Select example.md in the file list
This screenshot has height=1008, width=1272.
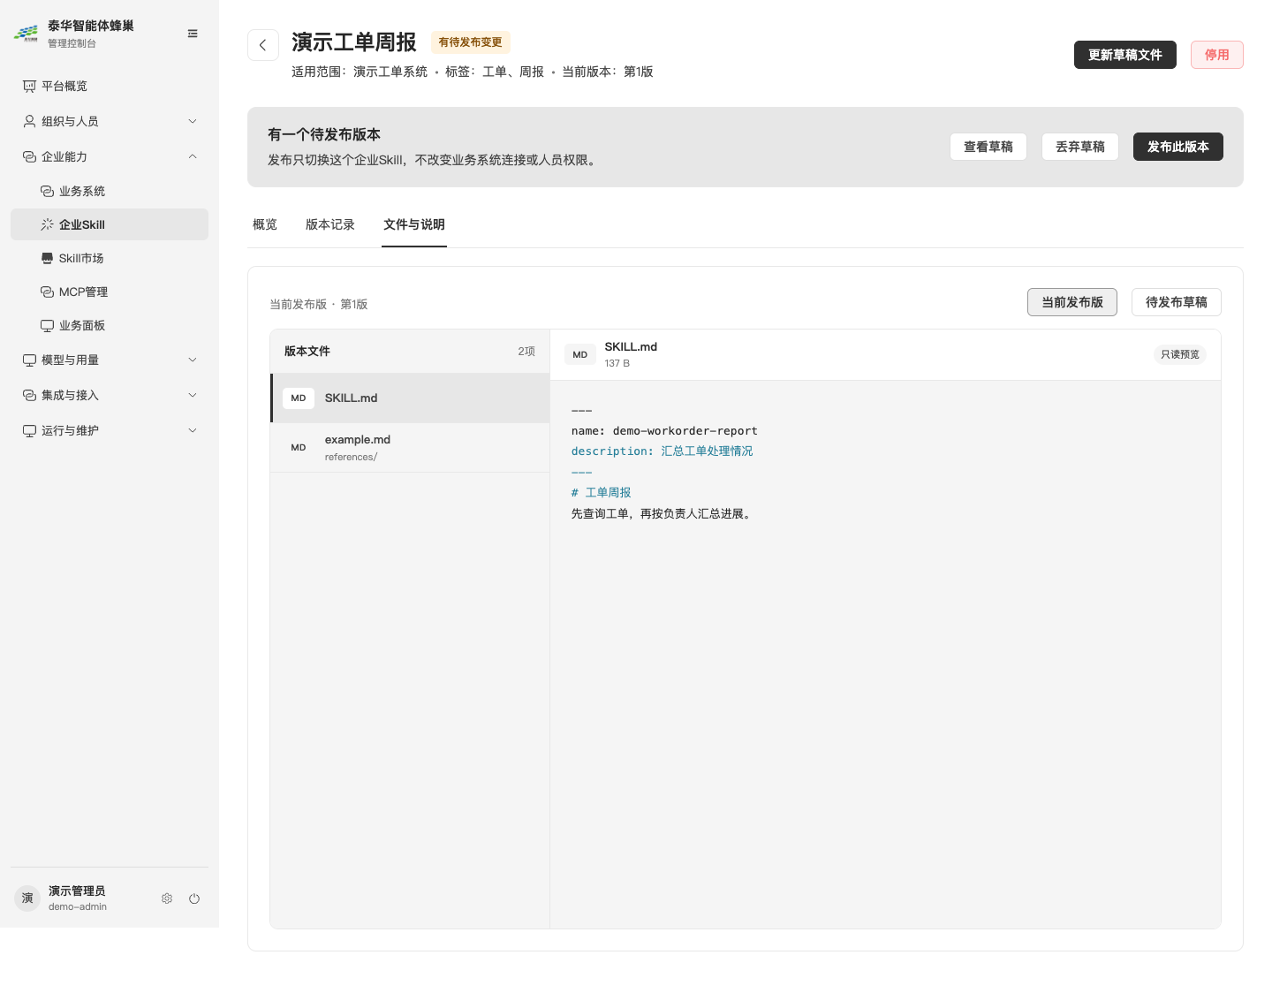[x=410, y=448]
